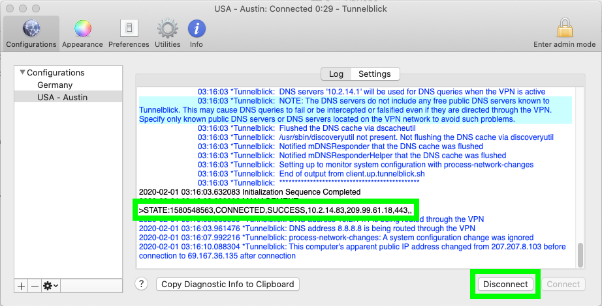Viewport: 602px width, 306px height.
Task: Click the log scrollbar thumb
Action: pyautogui.click(x=580, y=255)
